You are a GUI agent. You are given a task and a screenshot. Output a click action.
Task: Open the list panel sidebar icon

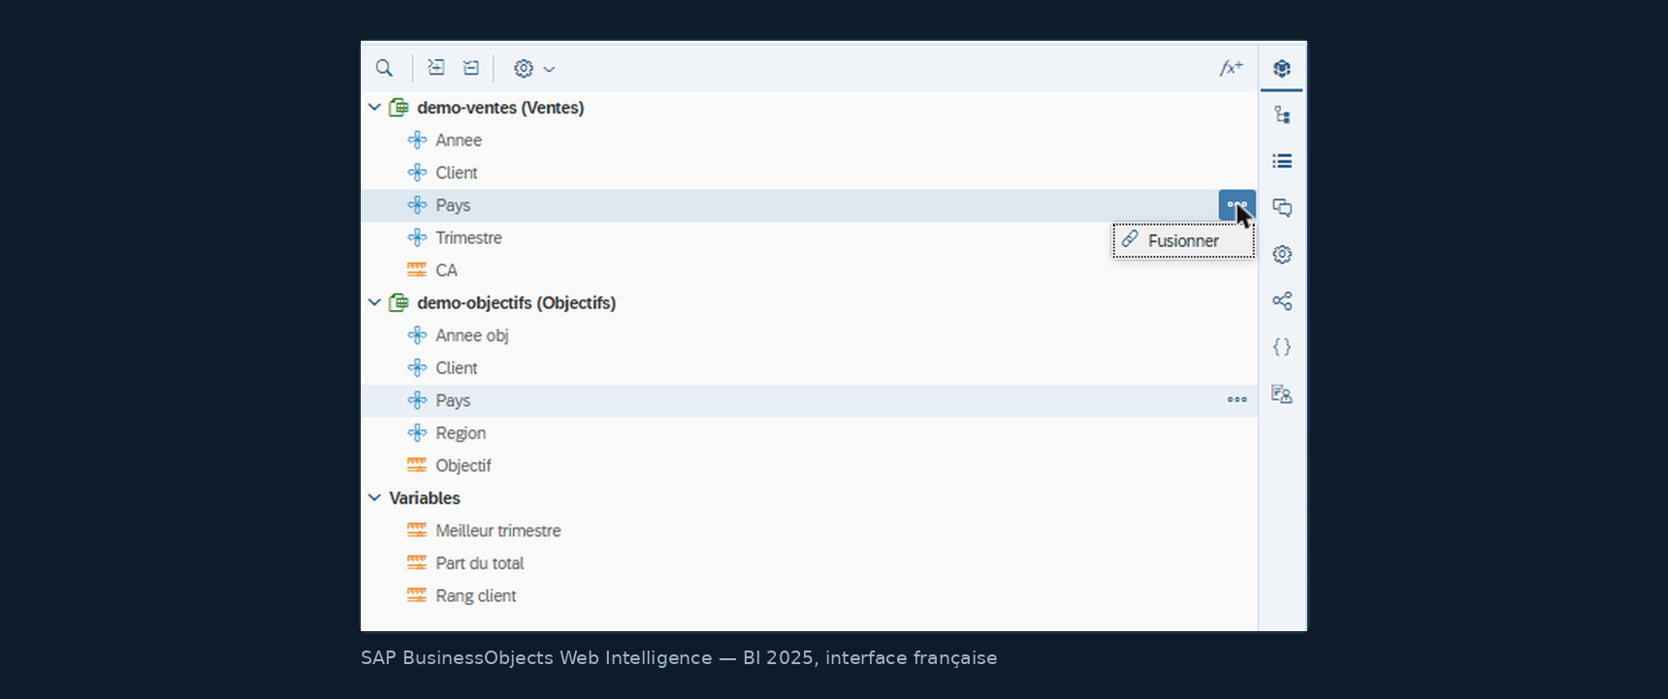(x=1282, y=161)
